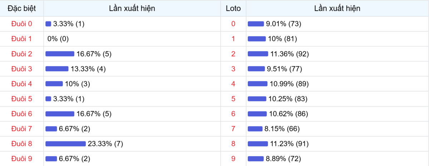
Task: Select Loto number 9
Action: click(233, 159)
